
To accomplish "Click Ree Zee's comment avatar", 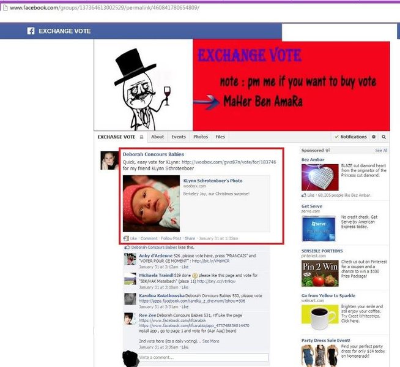I will click(x=130, y=319).
